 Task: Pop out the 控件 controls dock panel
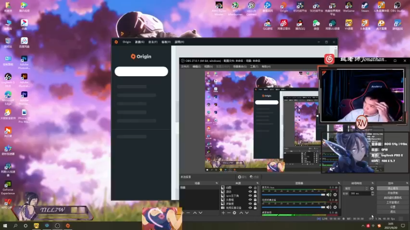point(407,183)
